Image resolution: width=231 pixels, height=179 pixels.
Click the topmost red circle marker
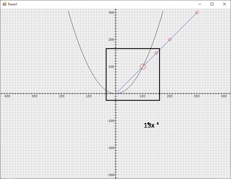[x=197, y=12]
